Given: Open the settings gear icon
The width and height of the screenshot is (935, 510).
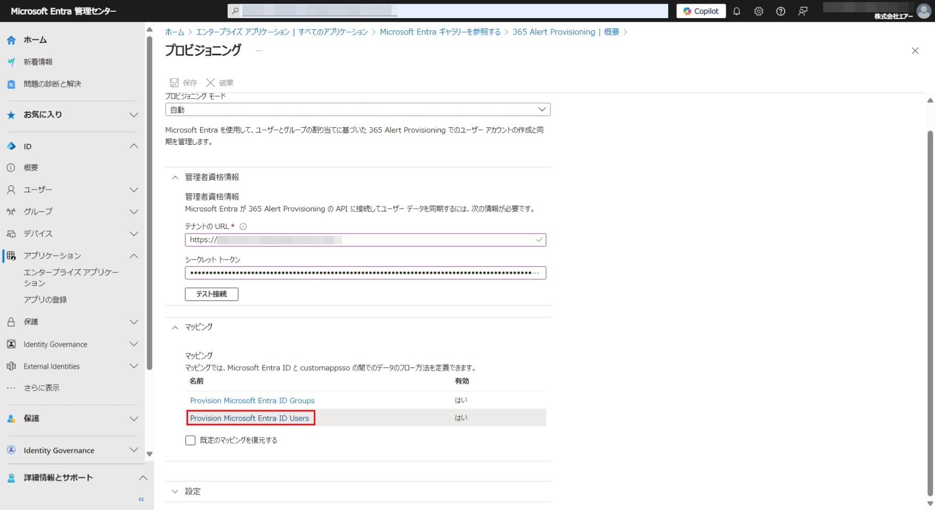Looking at the screenshot, I should coord(759,11).
